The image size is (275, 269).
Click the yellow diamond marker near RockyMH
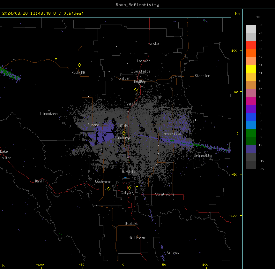[79, 65]
